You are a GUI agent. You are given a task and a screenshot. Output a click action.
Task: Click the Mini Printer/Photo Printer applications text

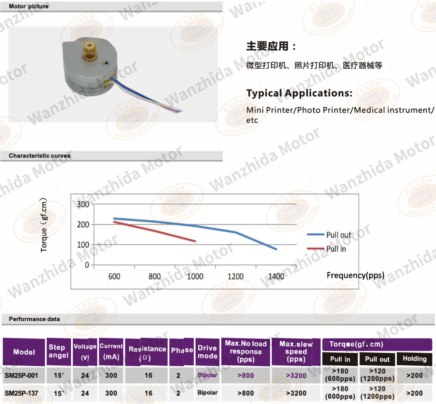340,115
